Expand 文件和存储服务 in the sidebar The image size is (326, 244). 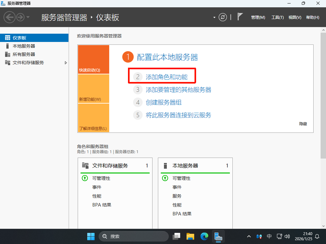pos(66,63)
